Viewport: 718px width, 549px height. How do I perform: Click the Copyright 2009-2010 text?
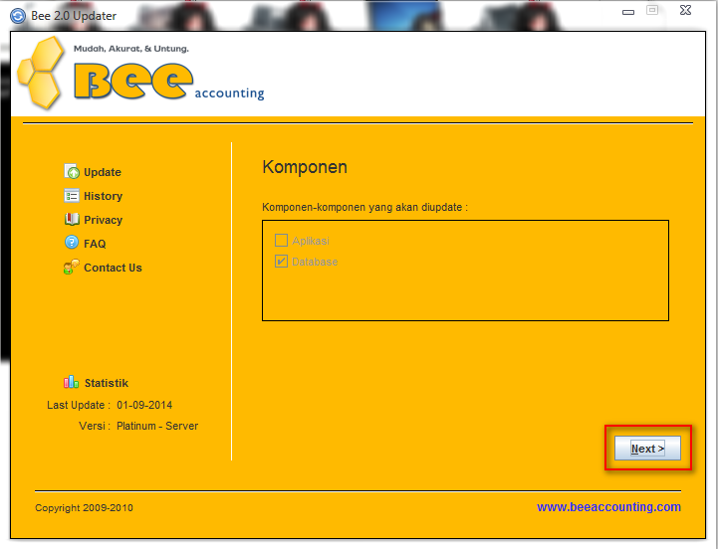pos(84,508)
